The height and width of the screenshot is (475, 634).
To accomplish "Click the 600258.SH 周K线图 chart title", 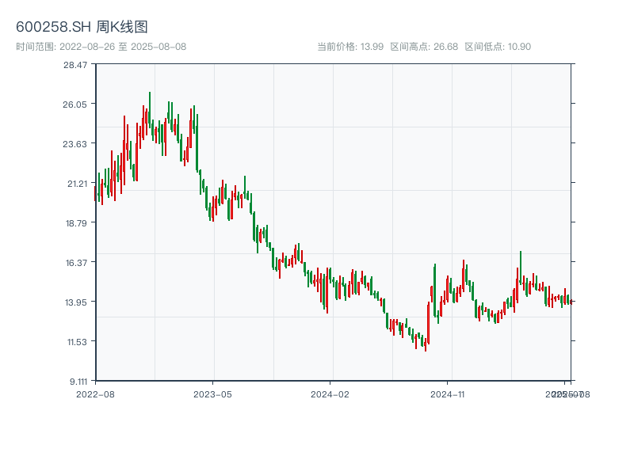I will click(x=82, y=27).
